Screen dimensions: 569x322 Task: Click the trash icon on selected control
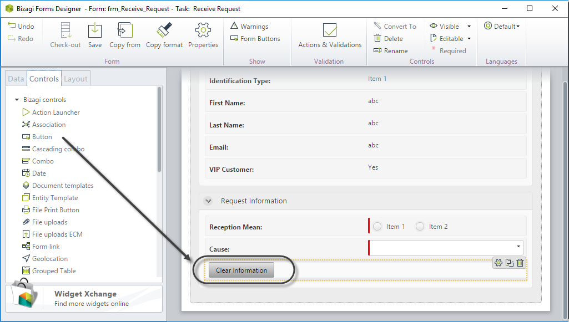[520, 263]
